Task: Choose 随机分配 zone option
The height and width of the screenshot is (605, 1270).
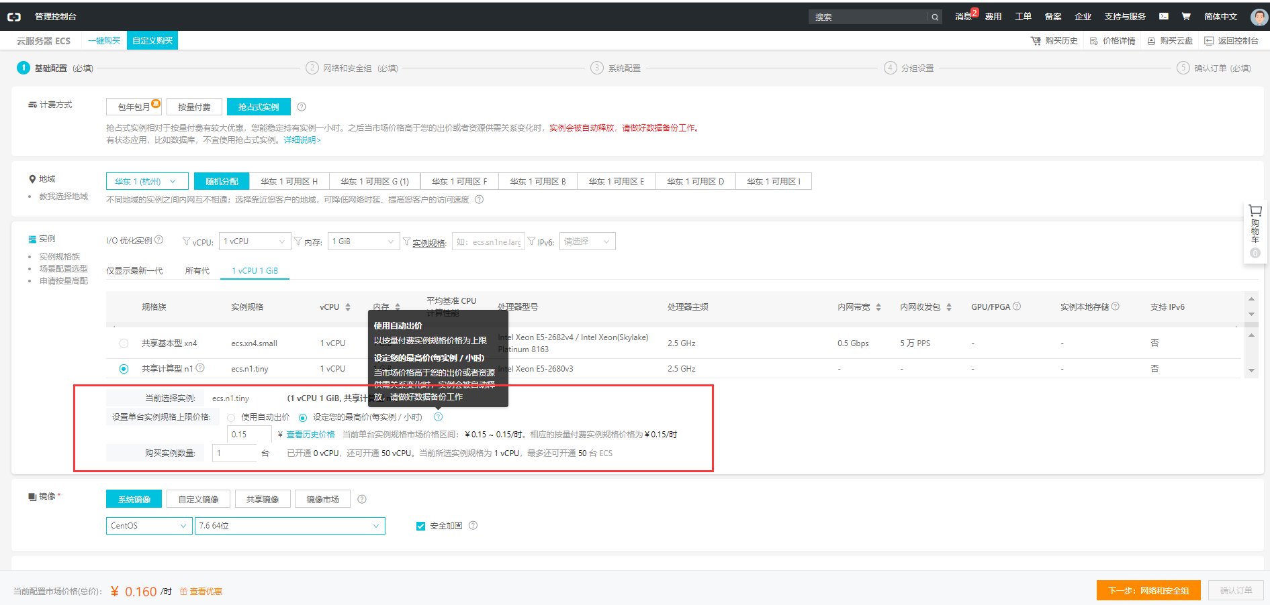Action: click(x=222, y=181)
